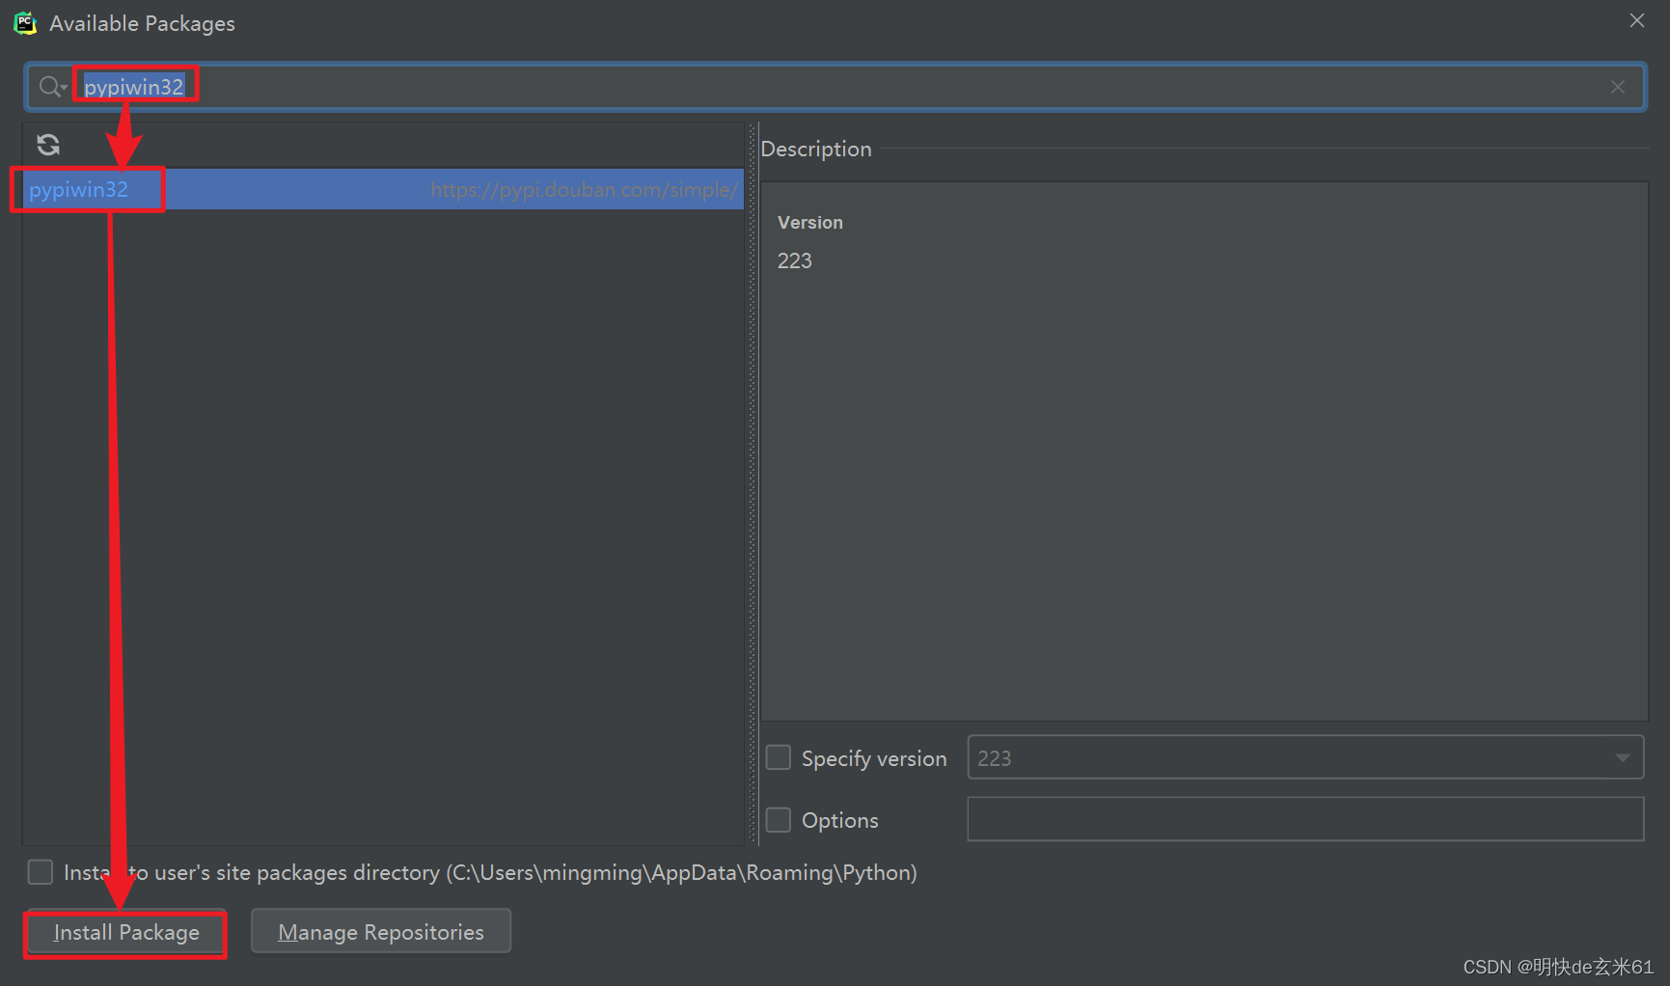This screenshot has height=986, width=1670.
Task: Click the Options text input field
Action: click(1305, 819)
